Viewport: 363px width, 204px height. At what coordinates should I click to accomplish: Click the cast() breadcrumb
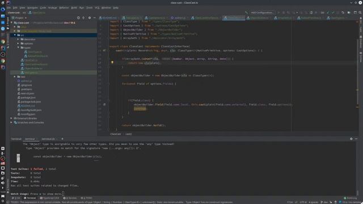click(128, 134)
